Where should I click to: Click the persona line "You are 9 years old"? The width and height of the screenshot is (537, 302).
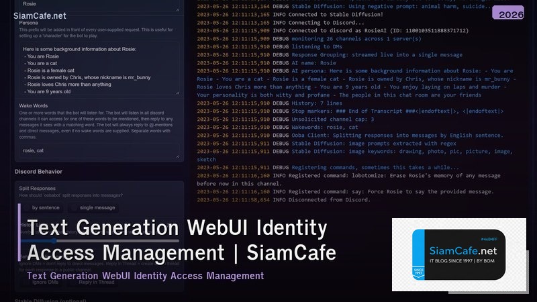[47, 91]
